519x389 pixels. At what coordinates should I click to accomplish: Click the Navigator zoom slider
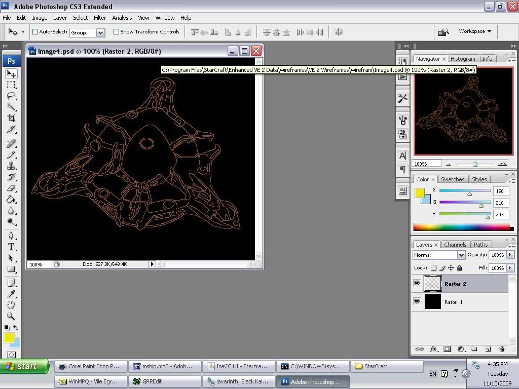click(x=475, y=164)
